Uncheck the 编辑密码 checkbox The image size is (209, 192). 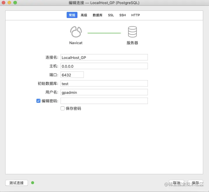tap(38, 101)
